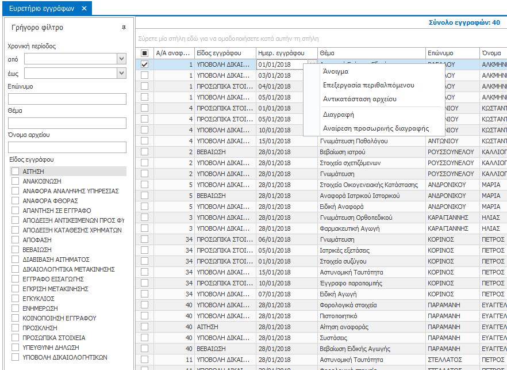Select the Φαρμακευτική Αγωγή cell
The height and width of the screenshot is (370, 507).
point(371,228)
